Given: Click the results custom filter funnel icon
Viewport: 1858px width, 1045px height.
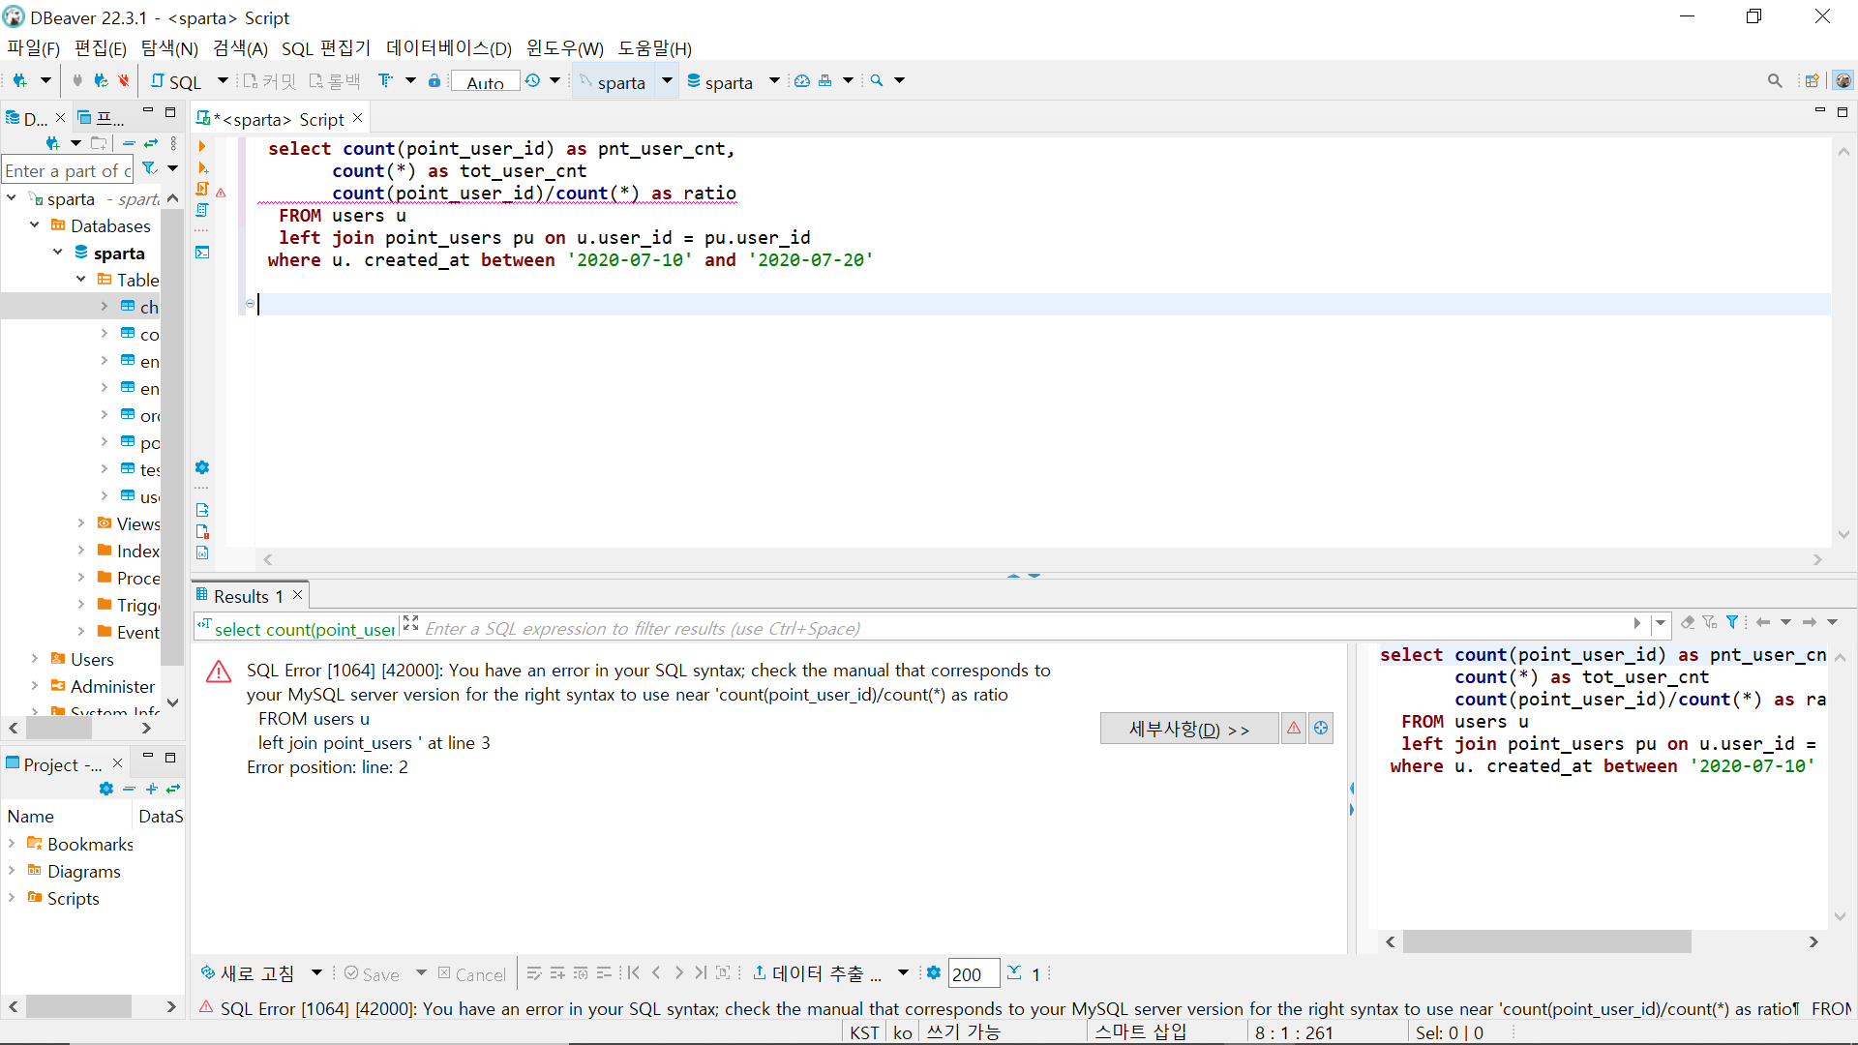Looking at the screenshot, I should tap(1733, 622).
